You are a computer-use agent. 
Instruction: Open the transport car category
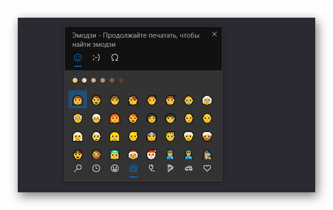tap(189, 169)
